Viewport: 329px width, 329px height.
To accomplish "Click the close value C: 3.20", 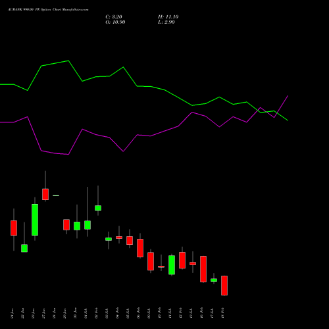I will pyautogui.click(x=114, y=17).
